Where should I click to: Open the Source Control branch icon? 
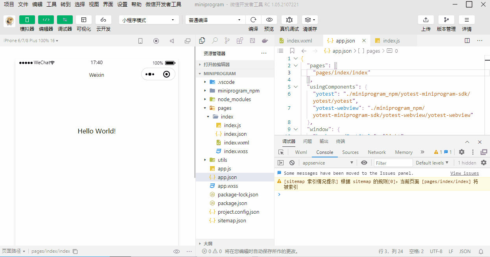pos(227,41)
